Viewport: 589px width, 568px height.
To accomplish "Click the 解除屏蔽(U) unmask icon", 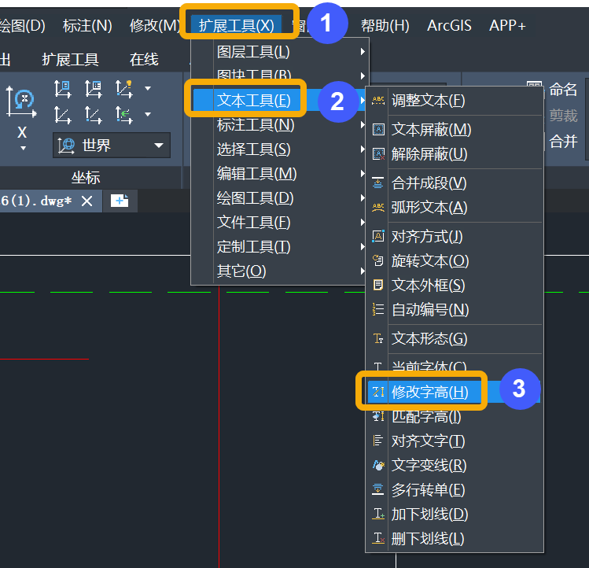I will [378, 153].
